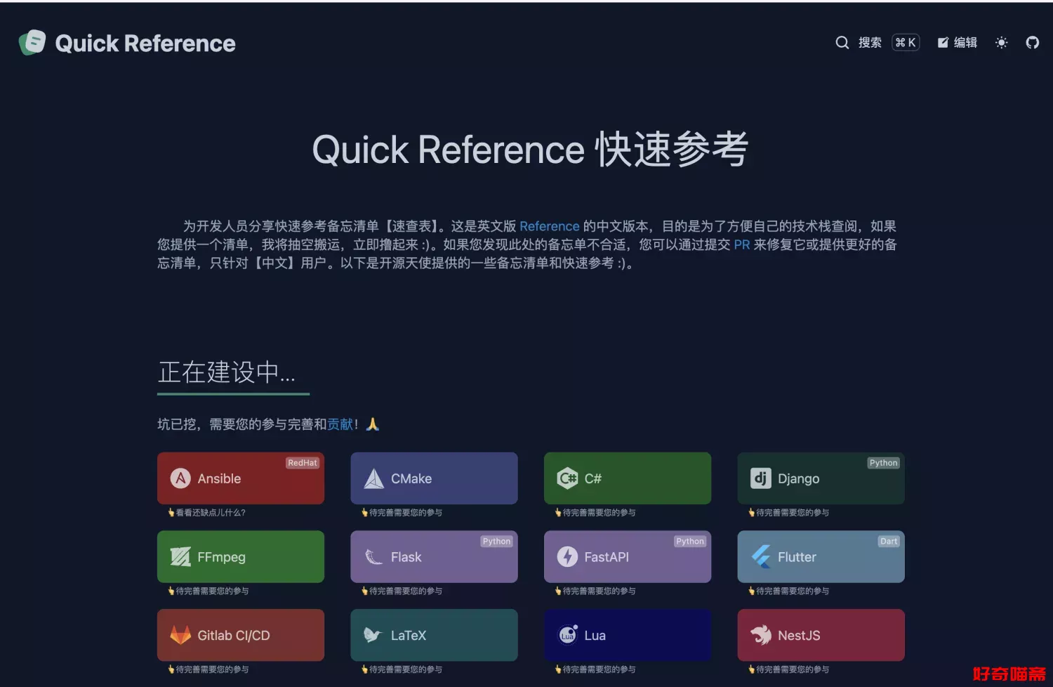This screenshot has width=1053, height=687.
Task: Open the Lua cheat sheet card
Action: point(627,635)
